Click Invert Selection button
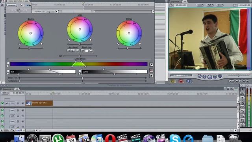Image resolution: width=252 pixels, height=142 pixels. [151, 76]
